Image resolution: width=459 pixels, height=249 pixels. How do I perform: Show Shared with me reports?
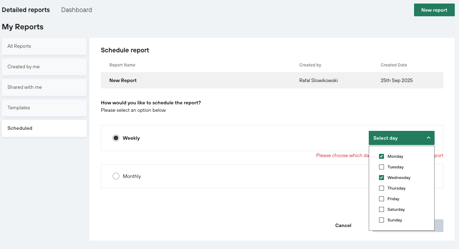pos(44,87)
